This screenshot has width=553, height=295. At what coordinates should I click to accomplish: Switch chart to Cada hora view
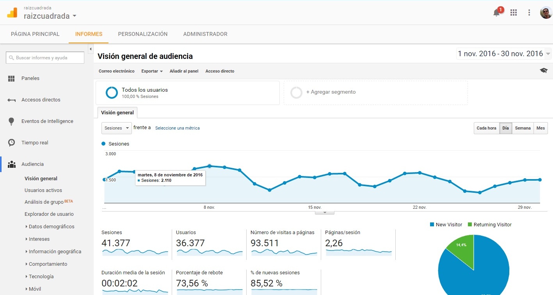click(x=486, y=128)
